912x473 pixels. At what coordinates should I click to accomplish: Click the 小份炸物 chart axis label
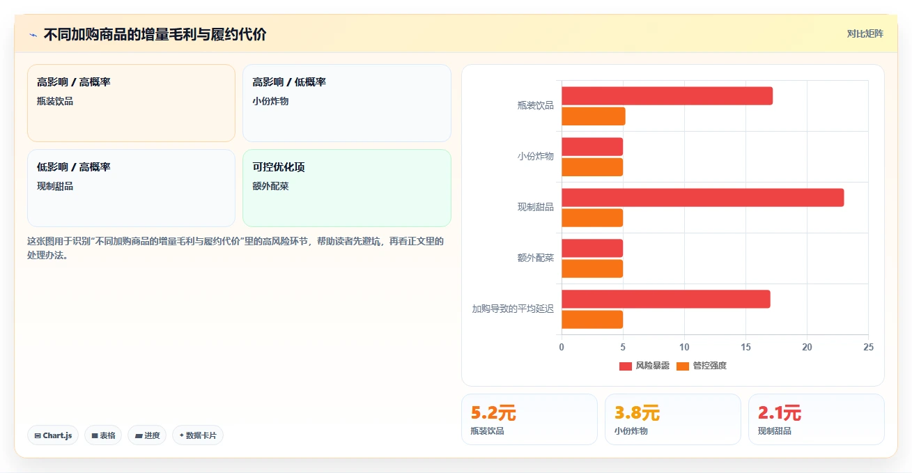(x=536, y=156)
